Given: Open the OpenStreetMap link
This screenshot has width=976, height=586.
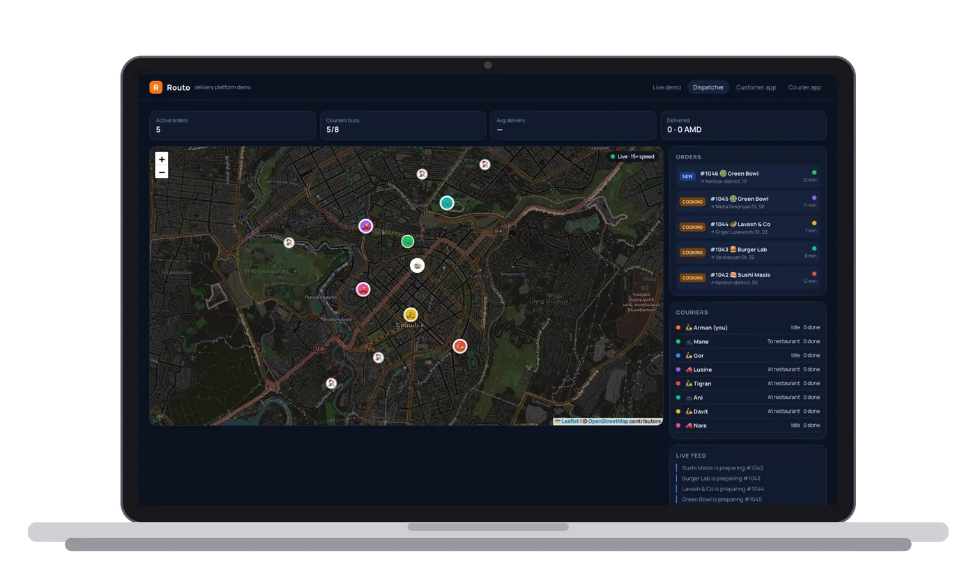Looking at the screenshot, I should tap(608, 421).
